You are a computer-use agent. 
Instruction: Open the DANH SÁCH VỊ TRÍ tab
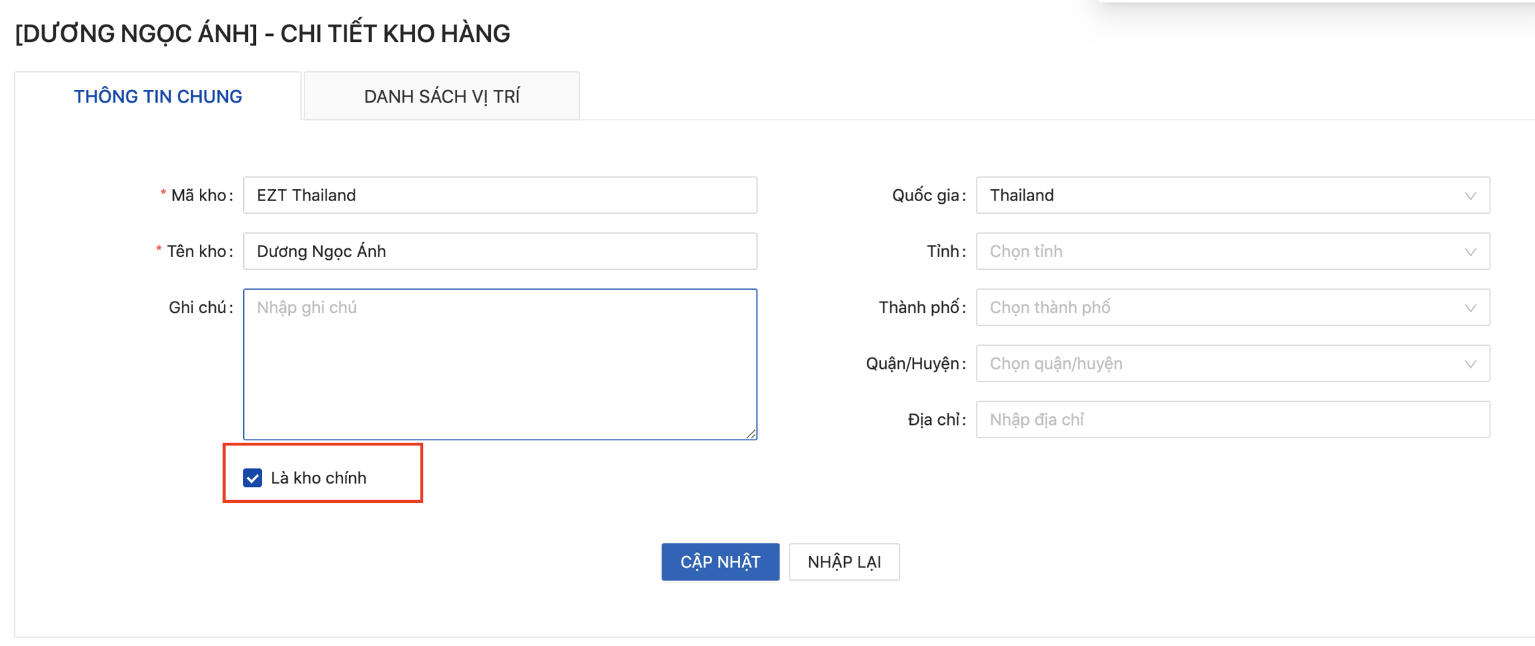click(x=441, y=97)
